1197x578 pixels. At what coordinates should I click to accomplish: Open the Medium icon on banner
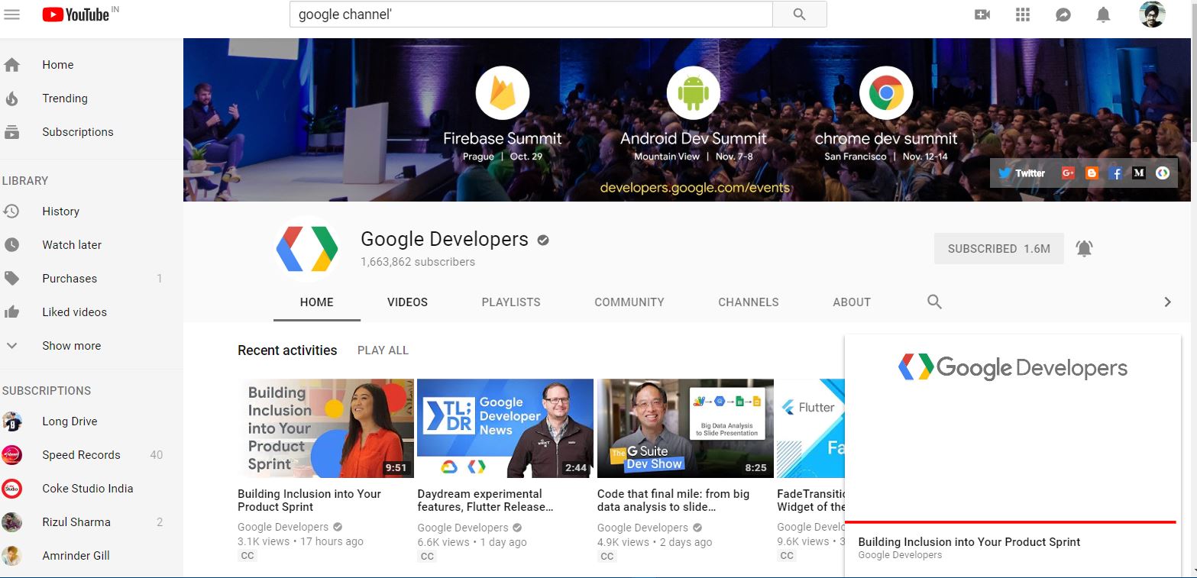[1139, 173]
